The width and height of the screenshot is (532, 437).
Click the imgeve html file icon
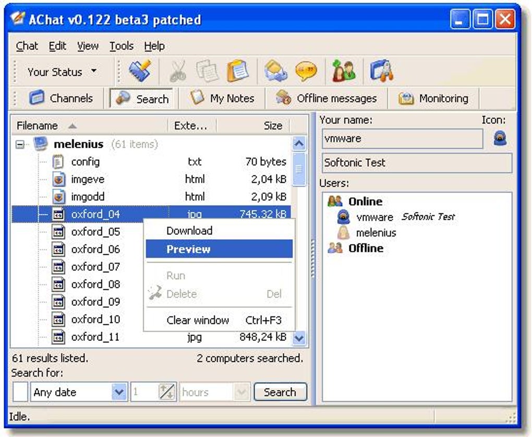click(x=58, y=179)
